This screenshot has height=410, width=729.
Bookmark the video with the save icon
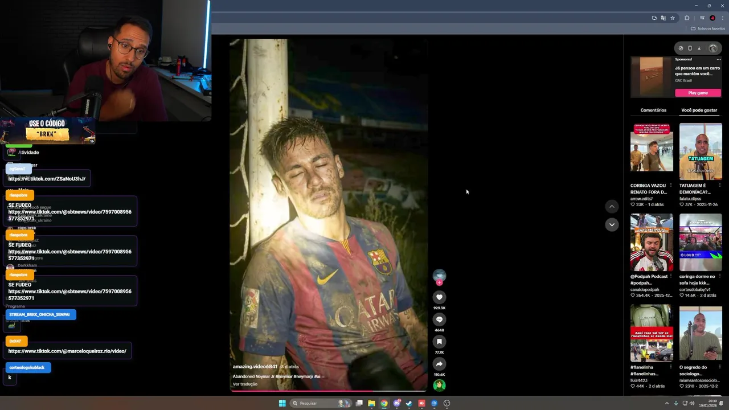click(439, 342)
